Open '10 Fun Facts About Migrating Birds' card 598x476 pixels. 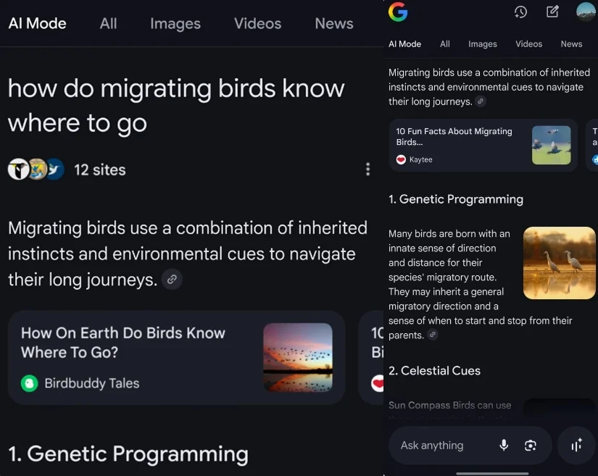pos(483,145)
